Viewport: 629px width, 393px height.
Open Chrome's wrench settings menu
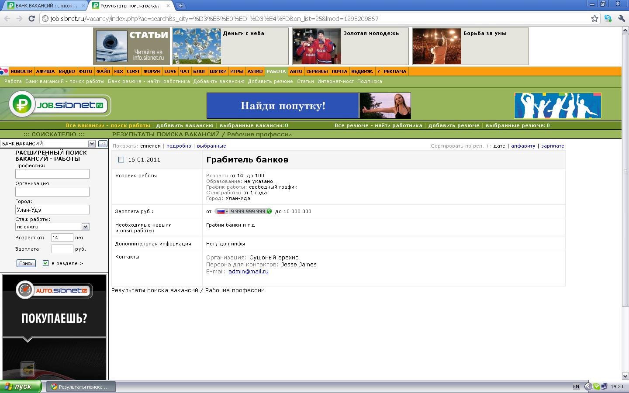(x=621, y=18)
